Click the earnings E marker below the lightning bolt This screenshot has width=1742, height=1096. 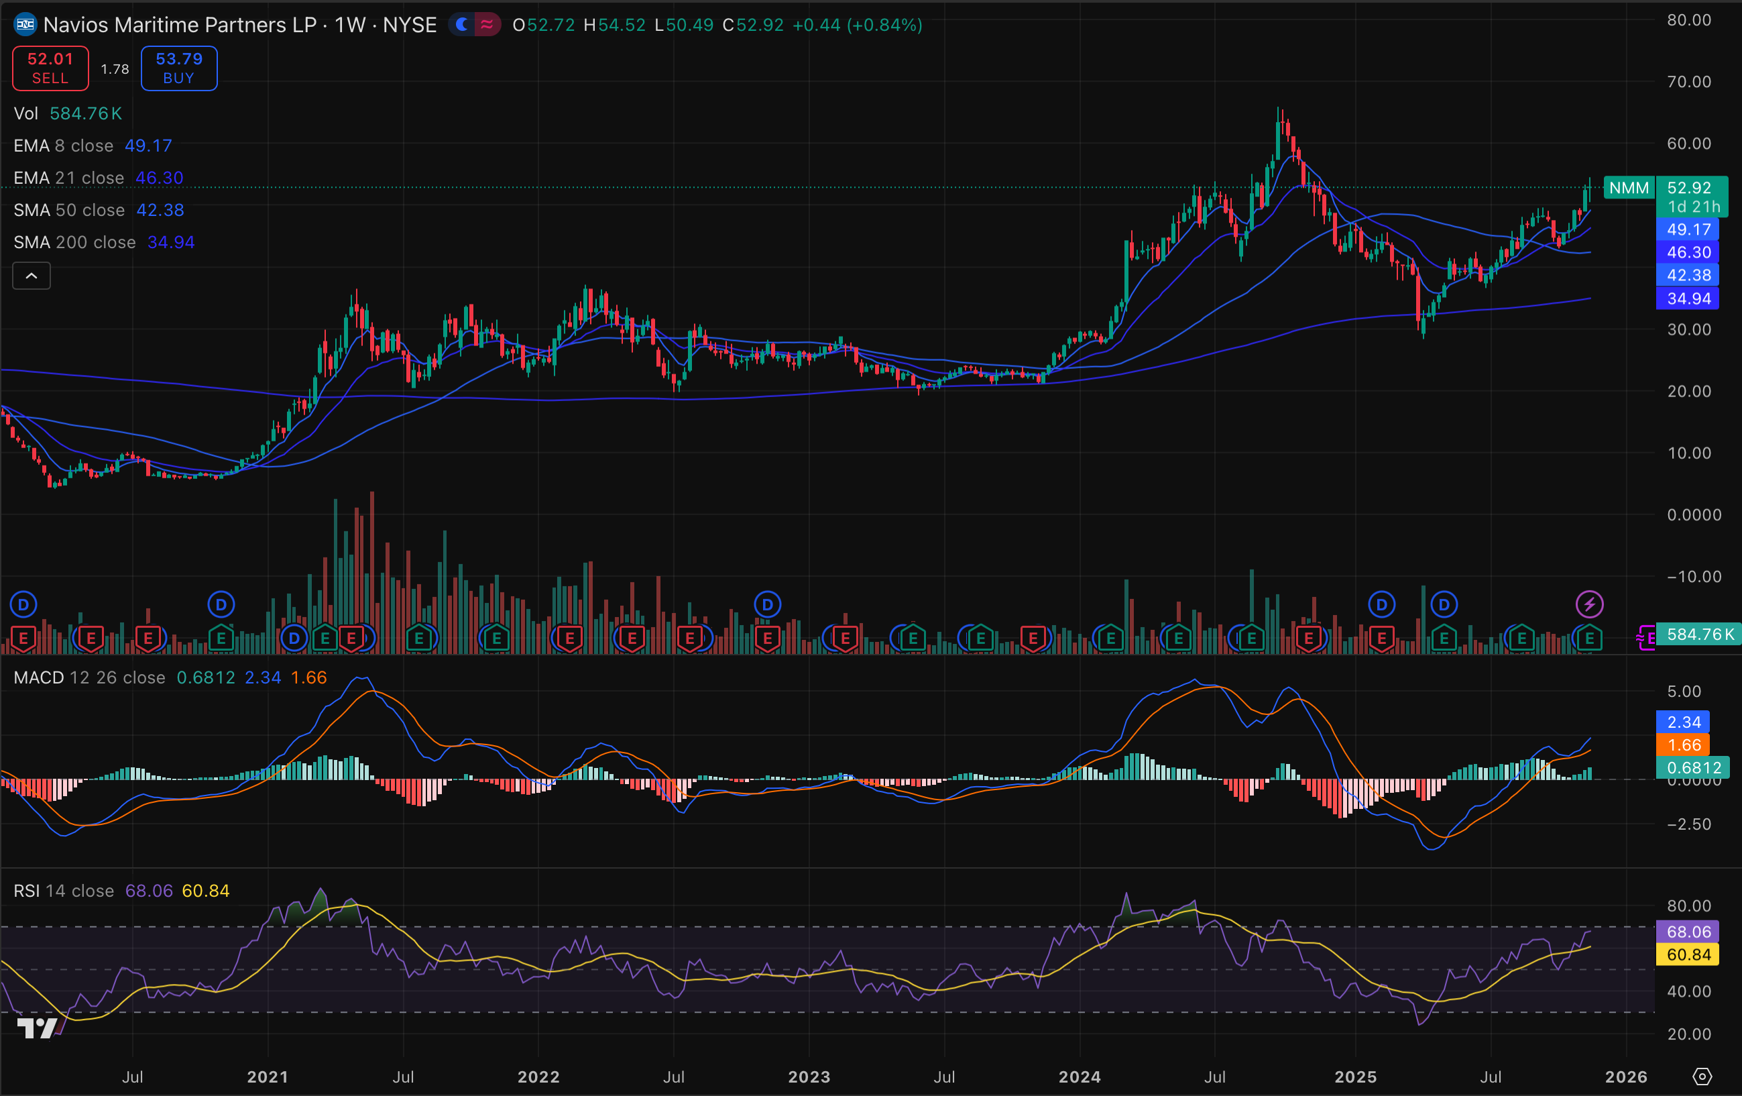(1589, 638)
